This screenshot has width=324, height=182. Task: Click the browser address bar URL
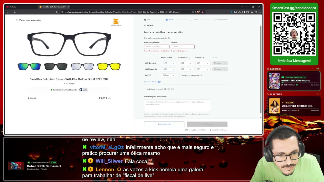coord(122,12)
